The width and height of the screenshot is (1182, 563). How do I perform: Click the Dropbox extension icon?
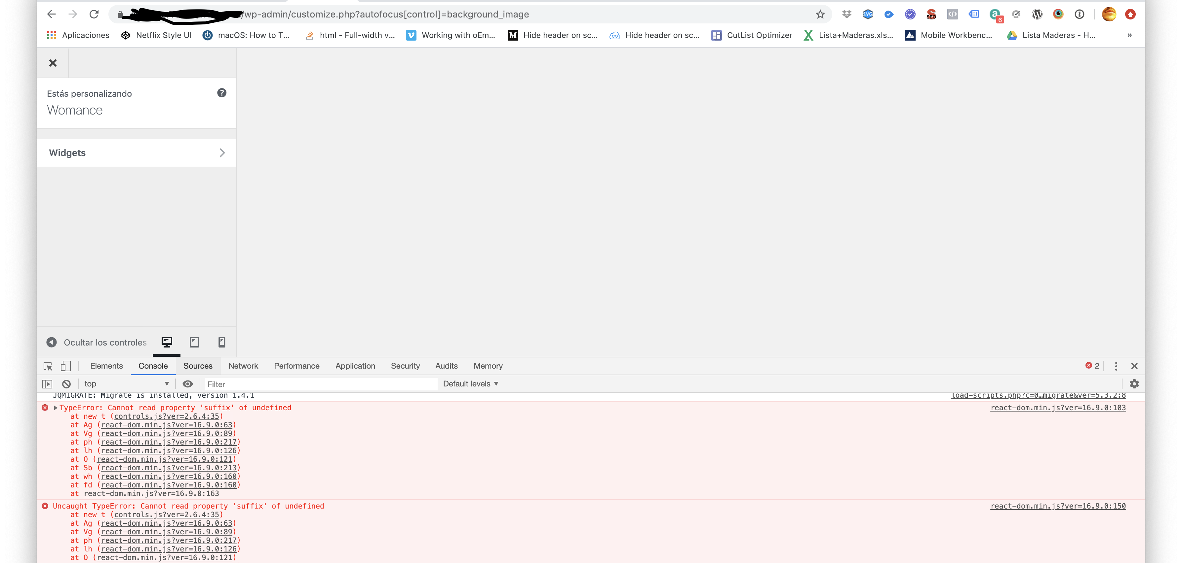tap(847, 14)
